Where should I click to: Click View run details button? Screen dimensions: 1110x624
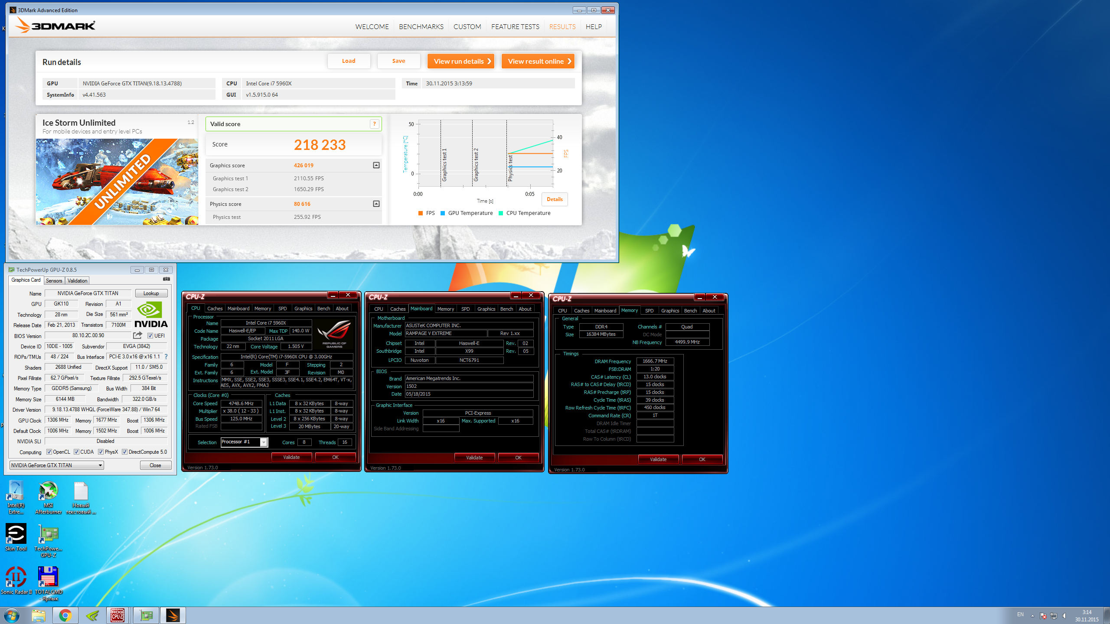[461, 61]
